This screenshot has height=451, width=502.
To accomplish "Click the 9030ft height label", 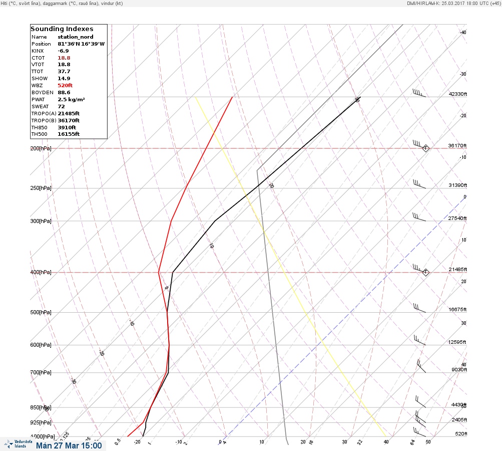I will (x=459, y=370).
